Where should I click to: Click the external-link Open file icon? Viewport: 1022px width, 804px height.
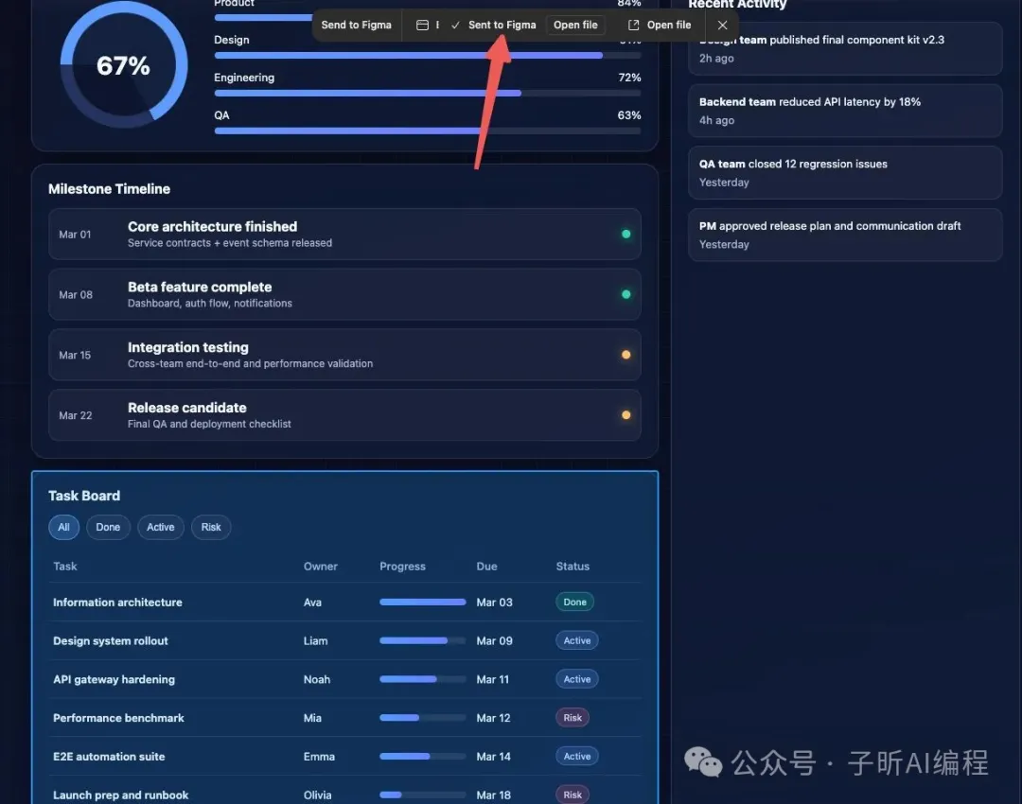pyautogui.click(x=634, y=26)
